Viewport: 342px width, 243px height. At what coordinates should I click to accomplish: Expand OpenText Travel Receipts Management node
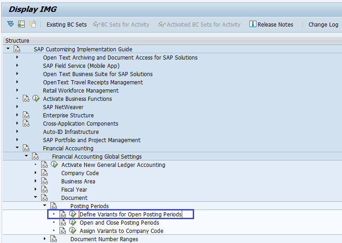(17, 82)
